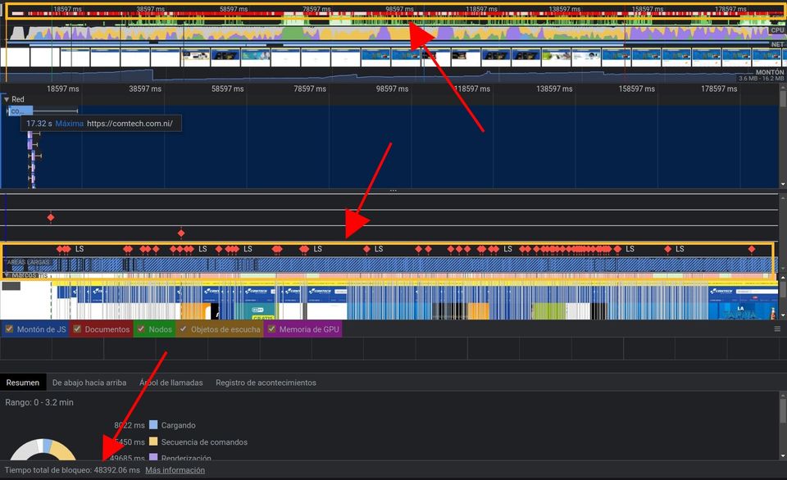
Task: Uncheck the Montón de JS checkbox
Action: (x=9, y=329)
